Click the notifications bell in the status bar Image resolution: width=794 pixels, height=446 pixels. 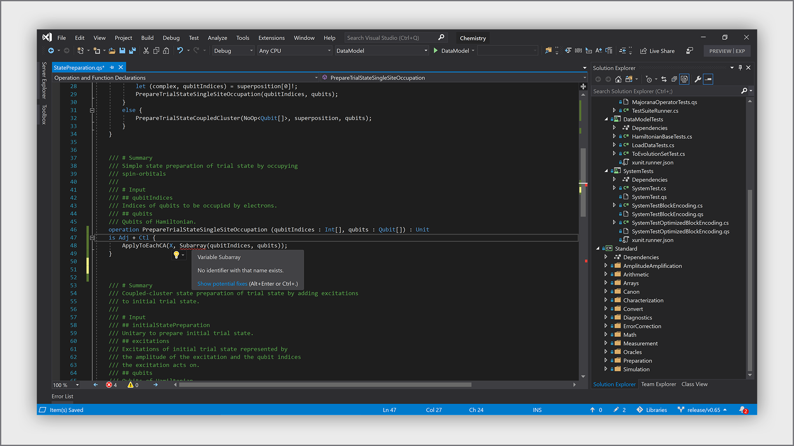tap(743, 410)
